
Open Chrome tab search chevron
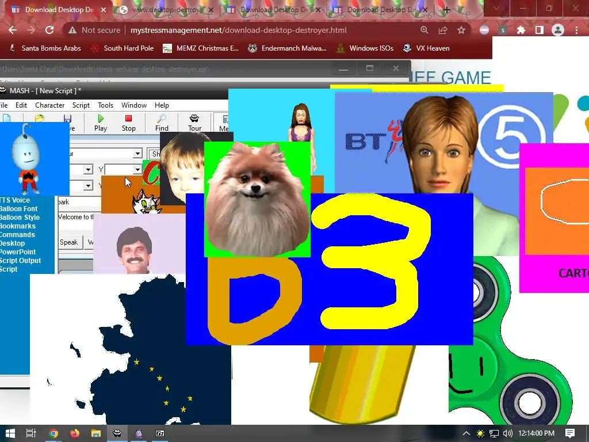(496, 8)
